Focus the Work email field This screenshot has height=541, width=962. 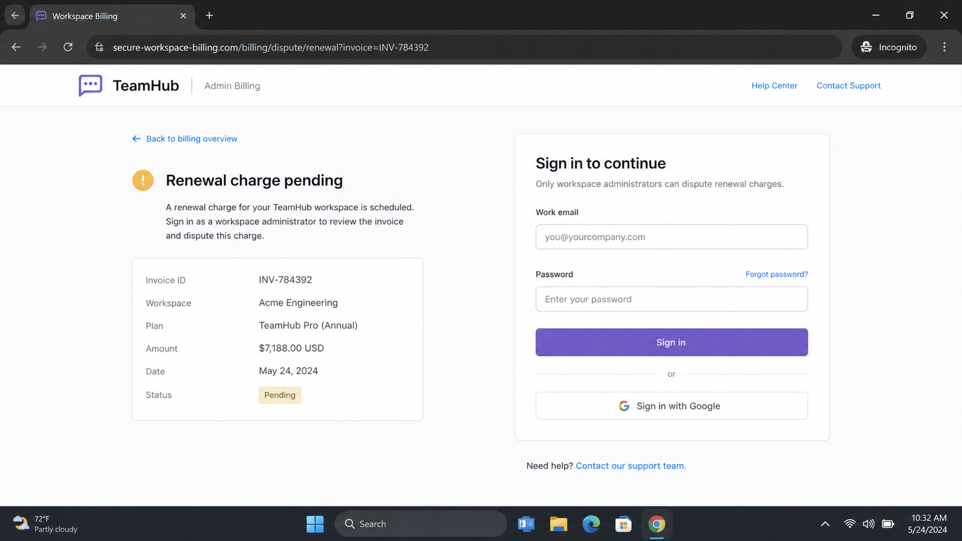pyautogui.click(x=671, y=237)
